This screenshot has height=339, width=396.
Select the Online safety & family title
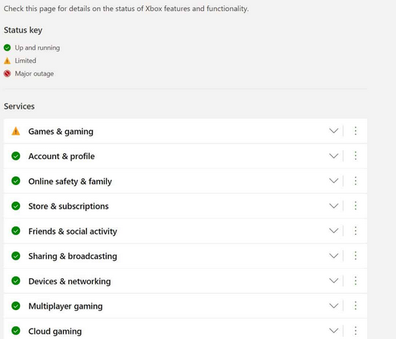(70, 181)
